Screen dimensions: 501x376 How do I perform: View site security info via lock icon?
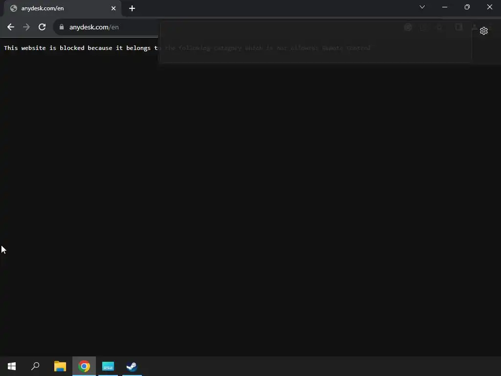62,27
